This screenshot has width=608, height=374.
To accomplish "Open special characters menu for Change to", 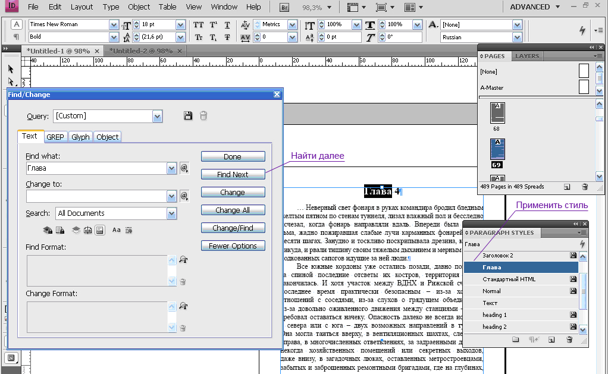I will (184, 196).
